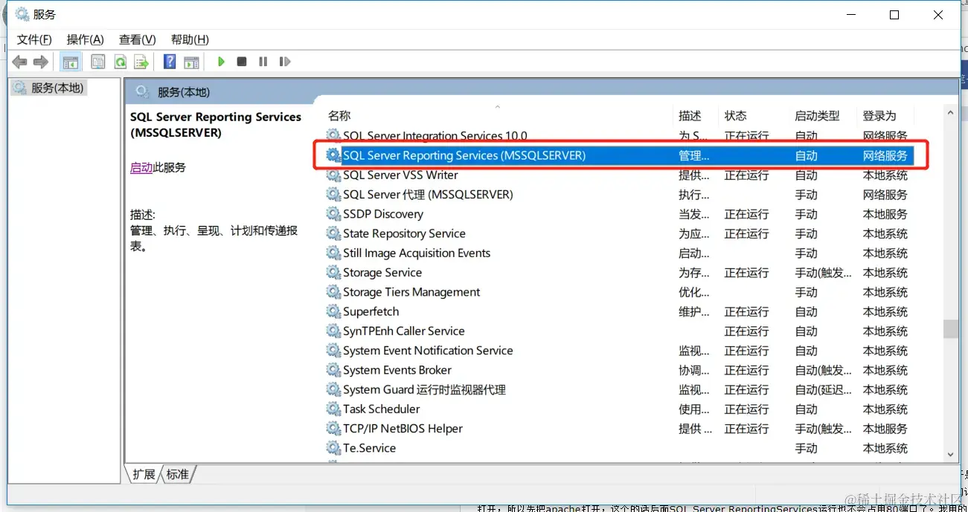Sort by the 启动类型 column header
968x512 pixels.
[x=817, y=116]
